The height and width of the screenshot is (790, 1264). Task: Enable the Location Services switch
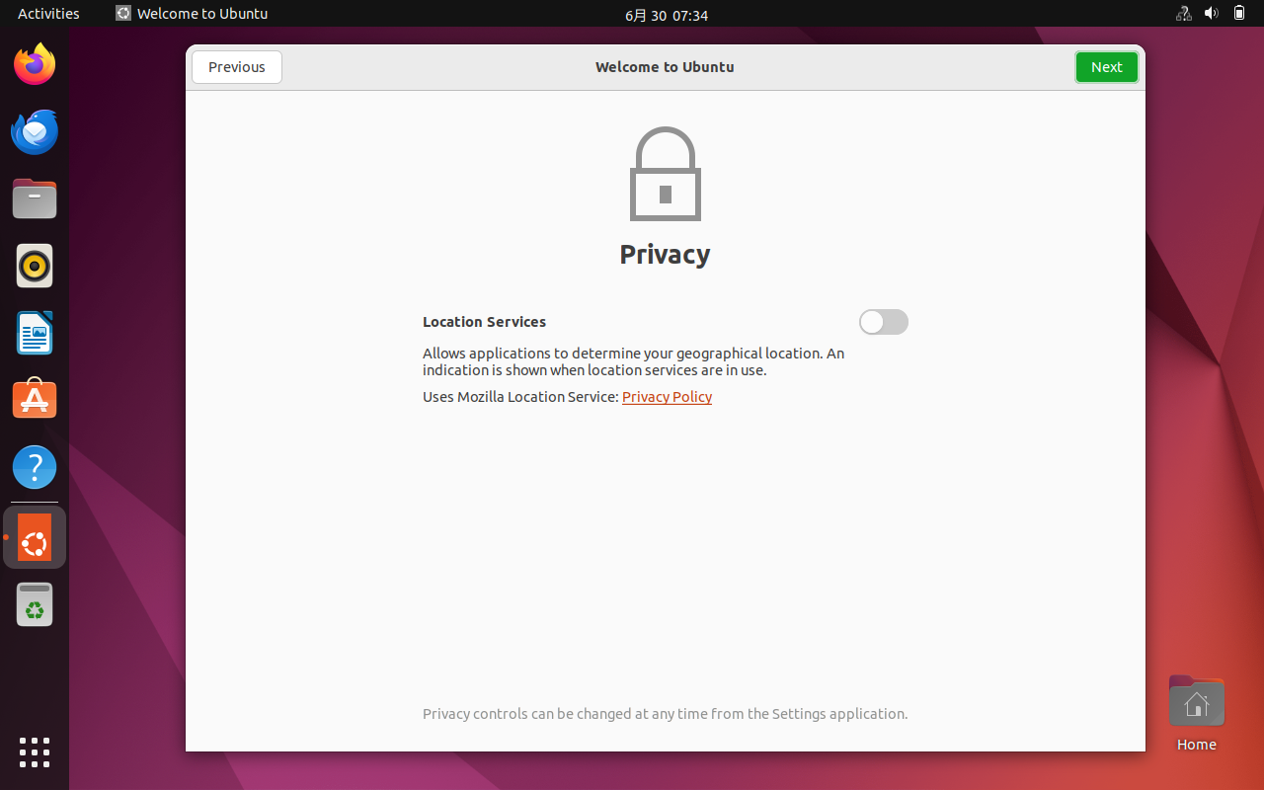point(883,322)
